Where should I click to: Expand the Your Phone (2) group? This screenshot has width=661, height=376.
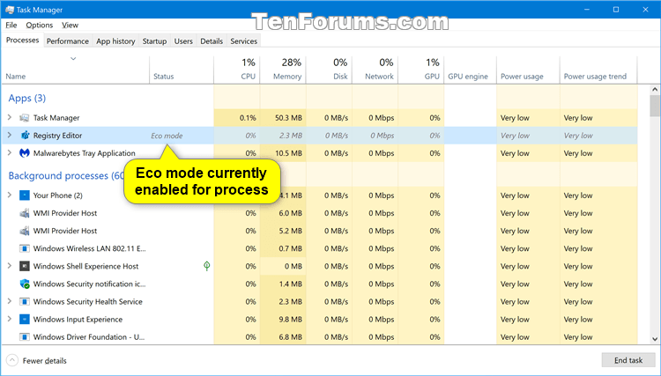tap(10, 195)
